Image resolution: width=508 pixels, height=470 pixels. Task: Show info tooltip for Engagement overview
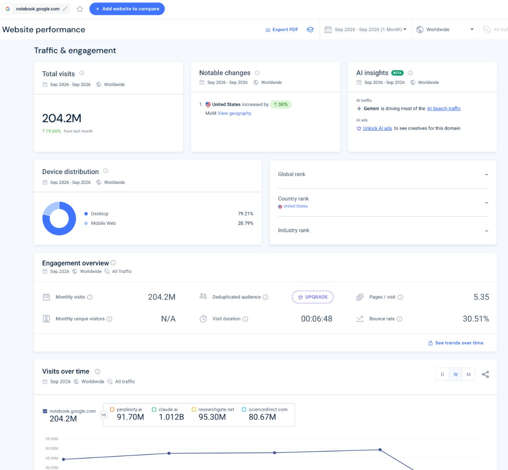113,263
